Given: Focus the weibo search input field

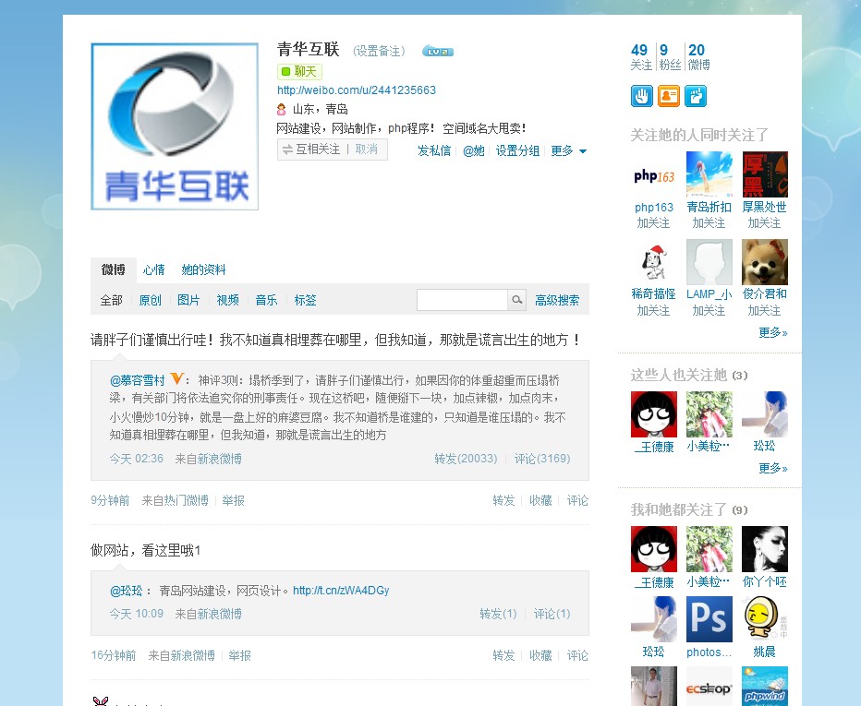Looking at the screenshot, I should 462,300.
